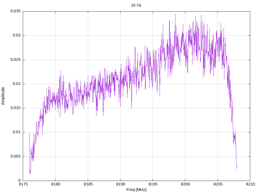Click the y-axis tick label "0.01"

[17, 132]
